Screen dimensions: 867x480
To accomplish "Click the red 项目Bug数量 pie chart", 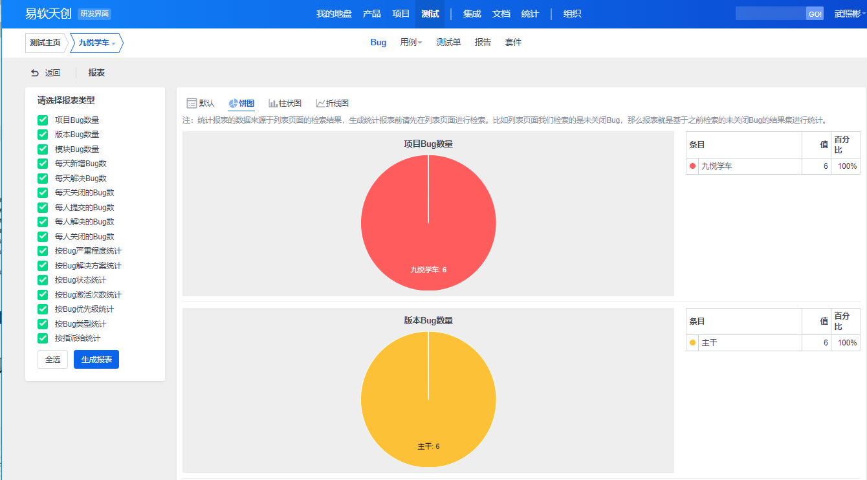I will pyautogui.click(x=428, y=223).
